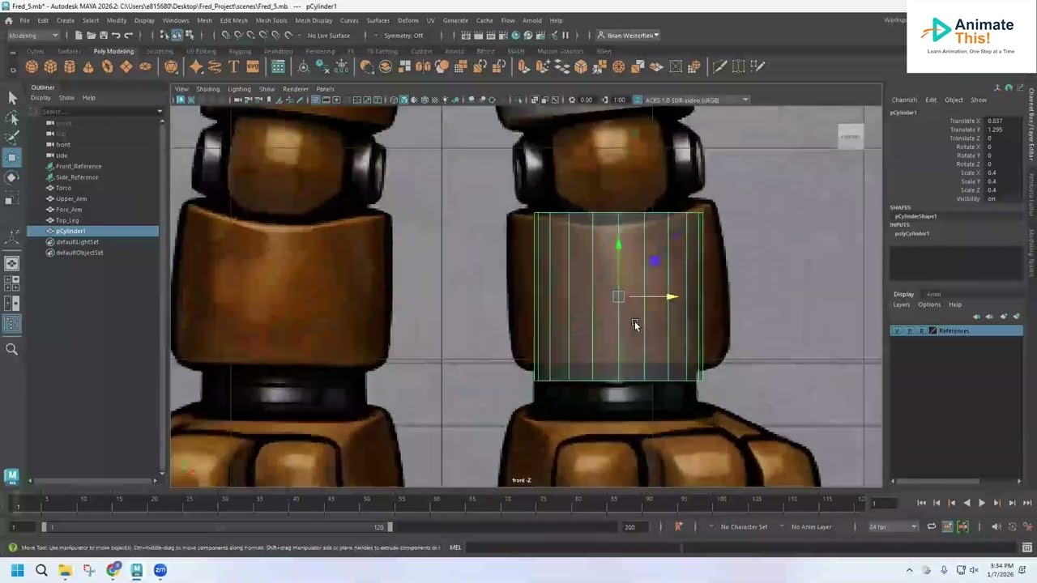Open Zoom from the Windows taskbar
The image size is (1037, 583).
(x=160, y=570)
